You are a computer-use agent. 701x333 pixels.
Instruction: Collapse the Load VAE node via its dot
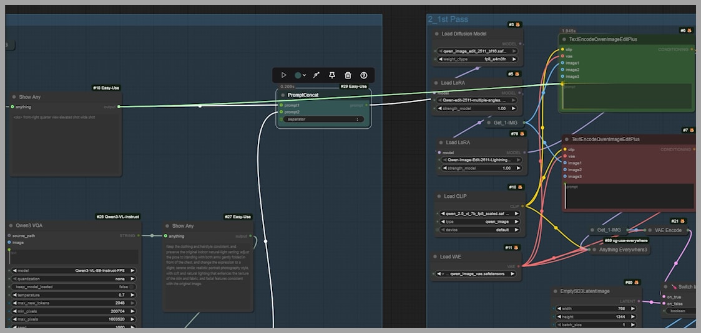point(435,256)
